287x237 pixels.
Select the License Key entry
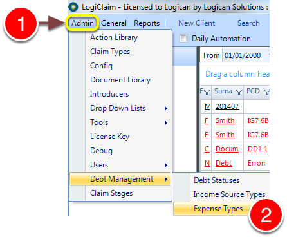point(120,137)
